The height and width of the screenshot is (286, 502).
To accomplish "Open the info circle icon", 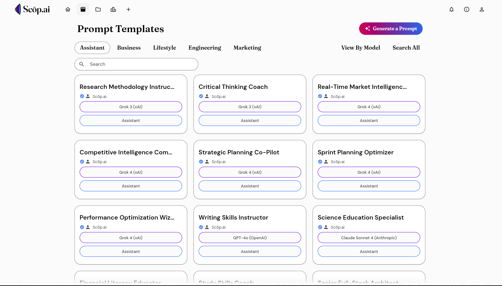I will coord(466,9).
